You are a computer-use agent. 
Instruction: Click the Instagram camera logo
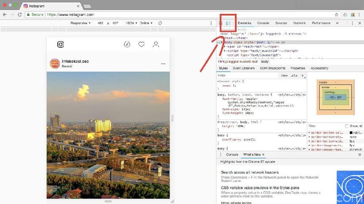(x=60, y=44)
